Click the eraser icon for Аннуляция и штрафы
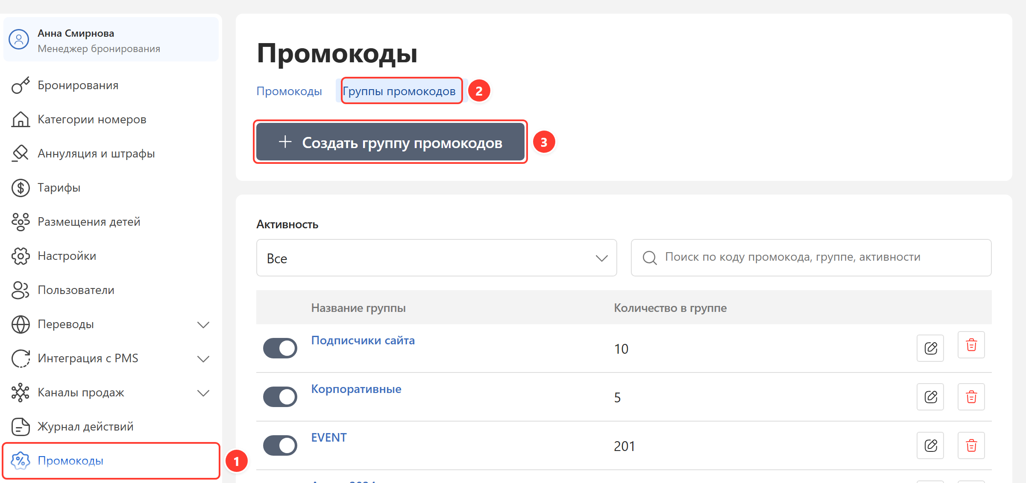Screen dimensions: 1026x483 click(21, 154)
